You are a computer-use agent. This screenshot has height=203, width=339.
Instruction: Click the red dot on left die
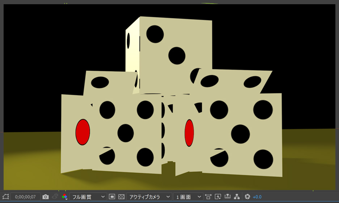82,132
